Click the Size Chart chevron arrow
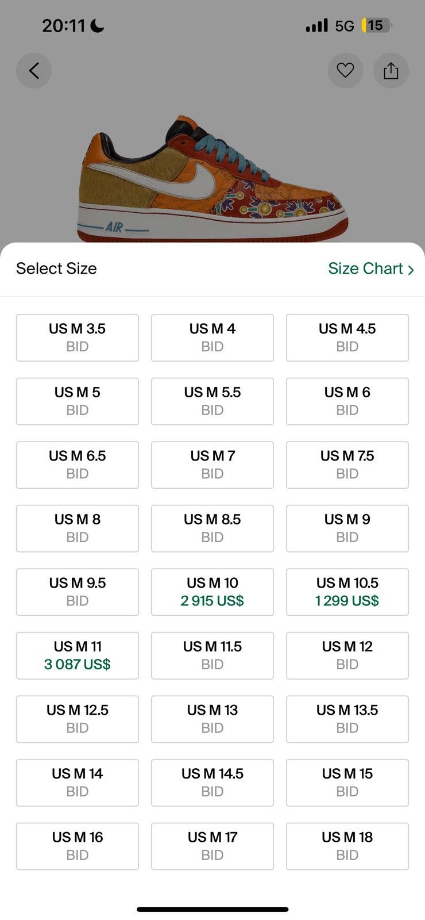Viewport: 425px width, 920px height. tap(411, 270)
